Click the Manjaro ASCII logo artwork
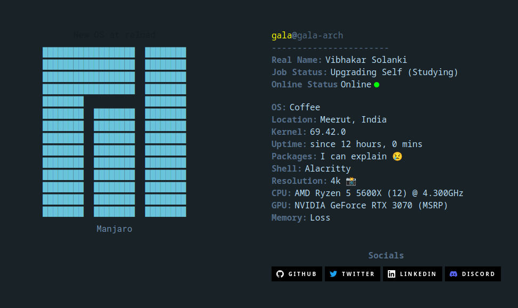The image size is (518, 308). pyautogui.click(x=114, y=133)
